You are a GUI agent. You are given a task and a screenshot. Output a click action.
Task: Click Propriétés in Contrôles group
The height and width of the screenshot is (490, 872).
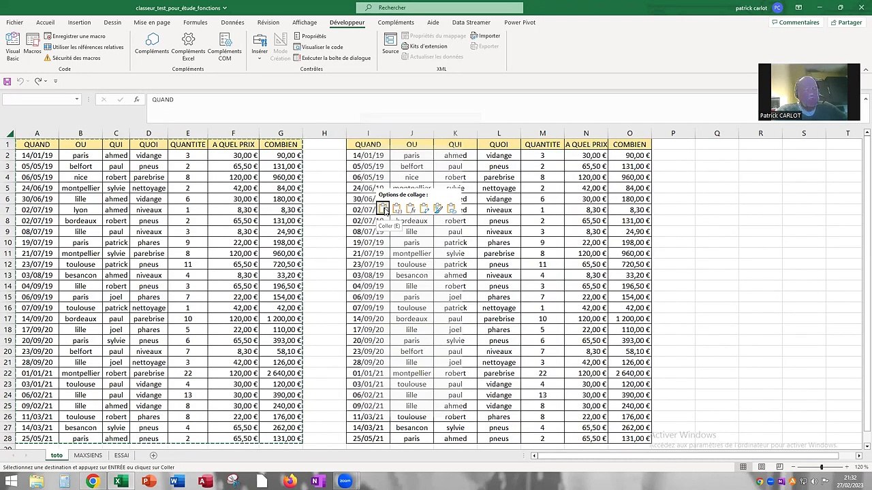click(310, 36)
